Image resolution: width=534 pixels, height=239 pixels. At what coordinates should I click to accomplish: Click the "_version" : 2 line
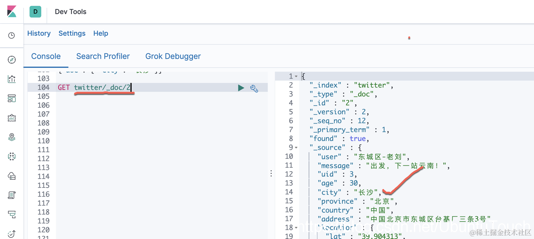point(339,112)
